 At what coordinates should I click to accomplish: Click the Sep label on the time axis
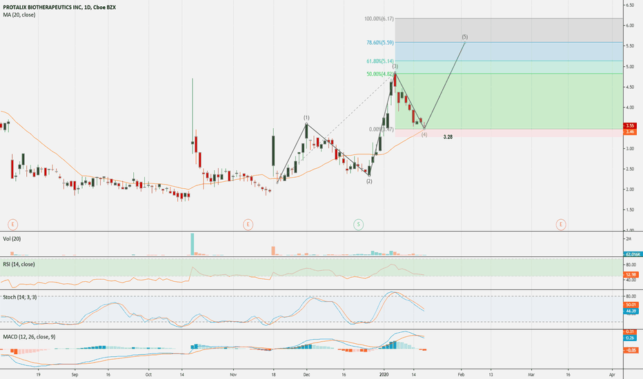(75, 374)
